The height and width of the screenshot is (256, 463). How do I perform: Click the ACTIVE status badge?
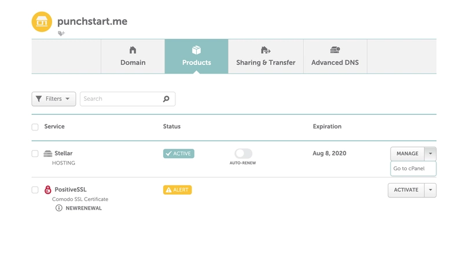(179, 153)
